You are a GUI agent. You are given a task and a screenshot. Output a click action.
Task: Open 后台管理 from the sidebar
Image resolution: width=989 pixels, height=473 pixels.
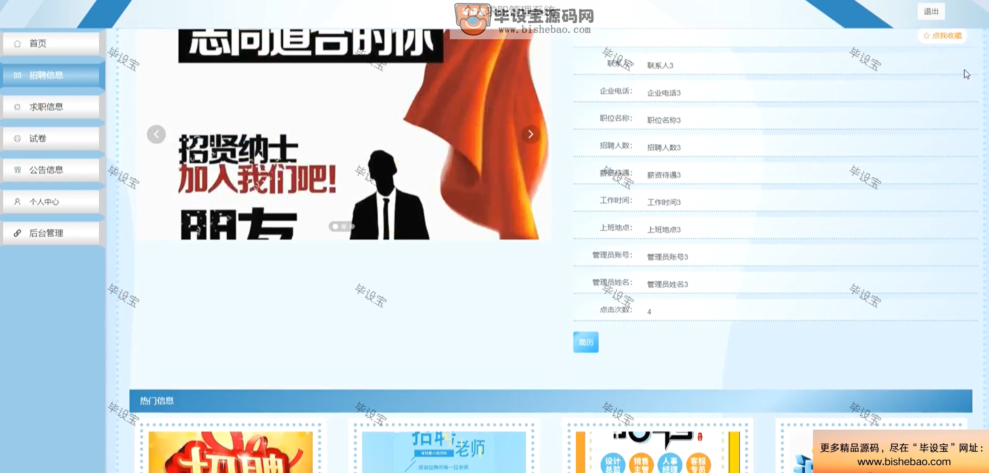pyautogui.click(x=51, y=233)
